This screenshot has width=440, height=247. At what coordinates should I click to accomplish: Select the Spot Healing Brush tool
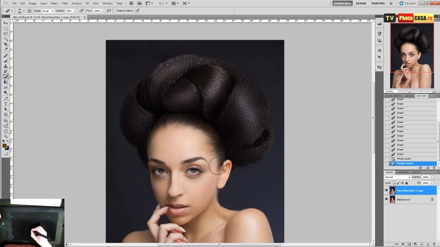(6, 56)
